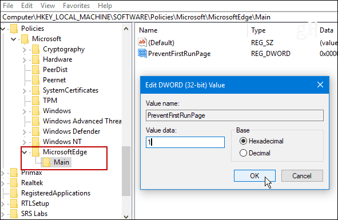Viewport: 338px width, 220px height.
Task: Select the TPM key label
Action: [x=50, y=101]
